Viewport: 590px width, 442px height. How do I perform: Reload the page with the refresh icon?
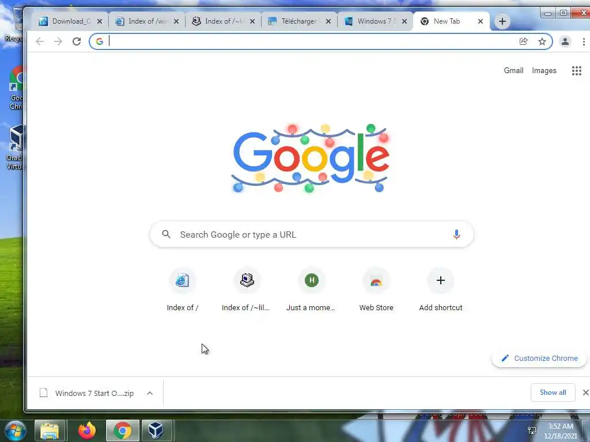pos(77,41)
